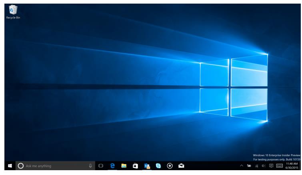This screenshot has width=302, height=175.
Task: Open the Groove Music disc icon
Action: tap(170, 165)
